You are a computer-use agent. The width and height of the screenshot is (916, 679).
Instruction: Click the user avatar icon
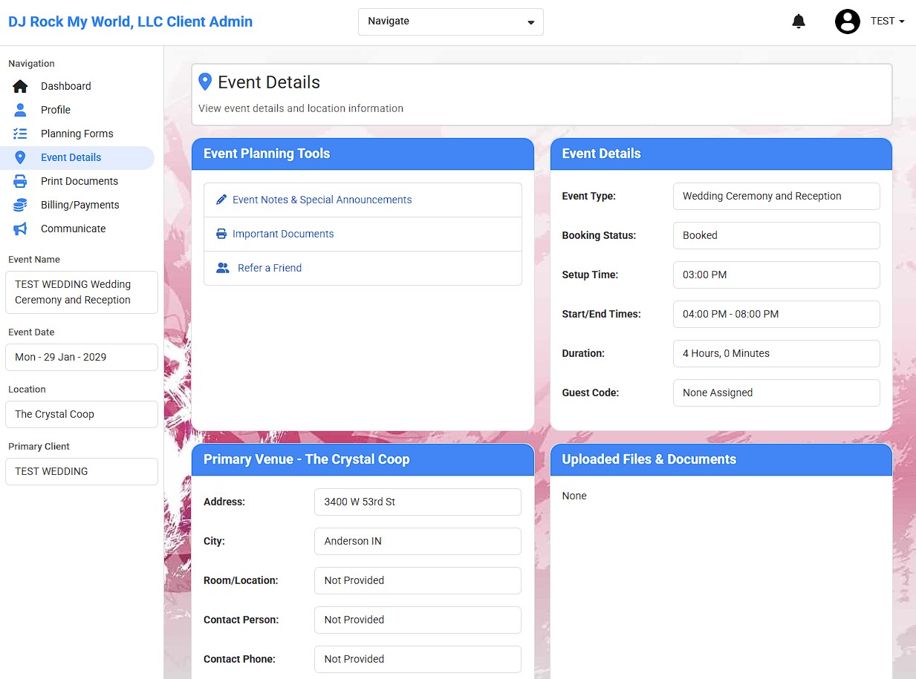coord(848,22)
